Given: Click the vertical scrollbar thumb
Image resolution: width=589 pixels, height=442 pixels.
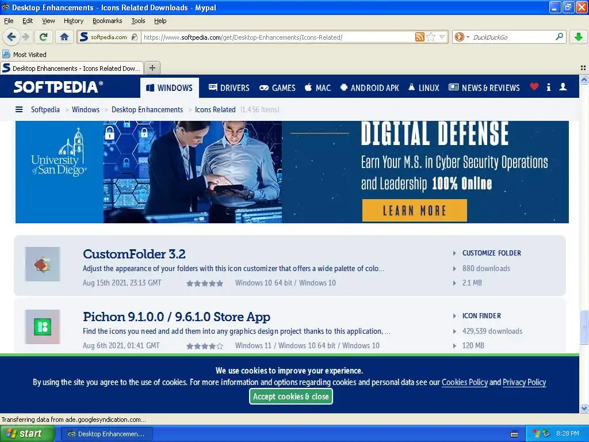Looking at the screenshot, I should tap(584, 327).
